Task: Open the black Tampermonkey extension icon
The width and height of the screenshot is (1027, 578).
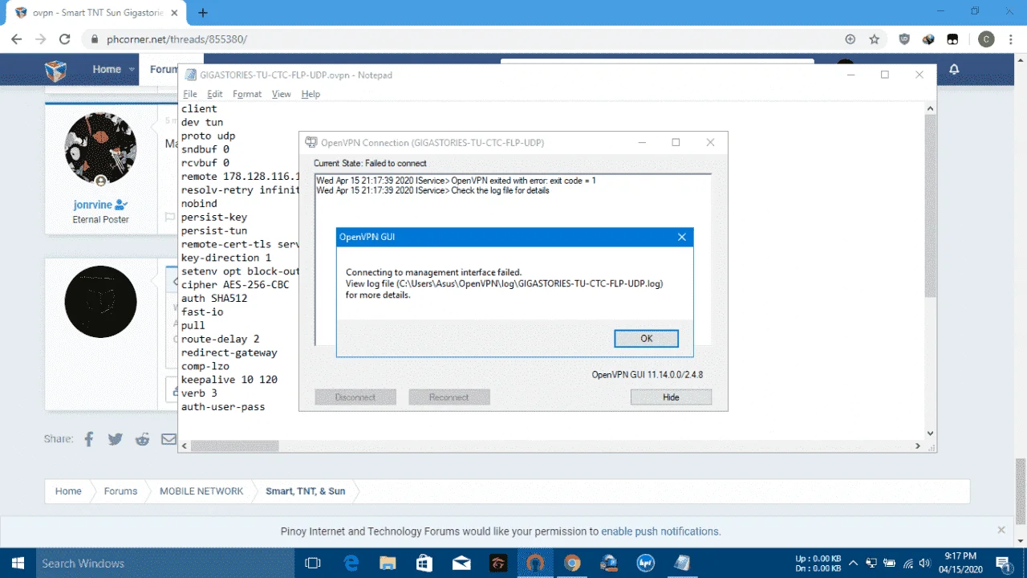Action: (x=952, y=39)
